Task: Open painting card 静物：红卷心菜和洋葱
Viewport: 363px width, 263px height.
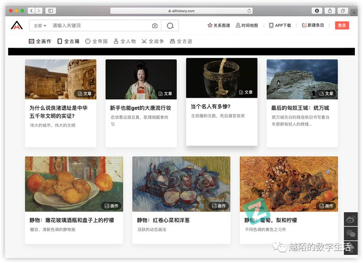Action: (x=181, y=199)
